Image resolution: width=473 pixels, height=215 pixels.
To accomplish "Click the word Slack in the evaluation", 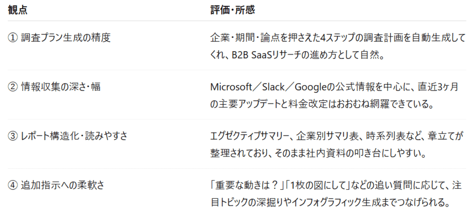I will 271,87.
